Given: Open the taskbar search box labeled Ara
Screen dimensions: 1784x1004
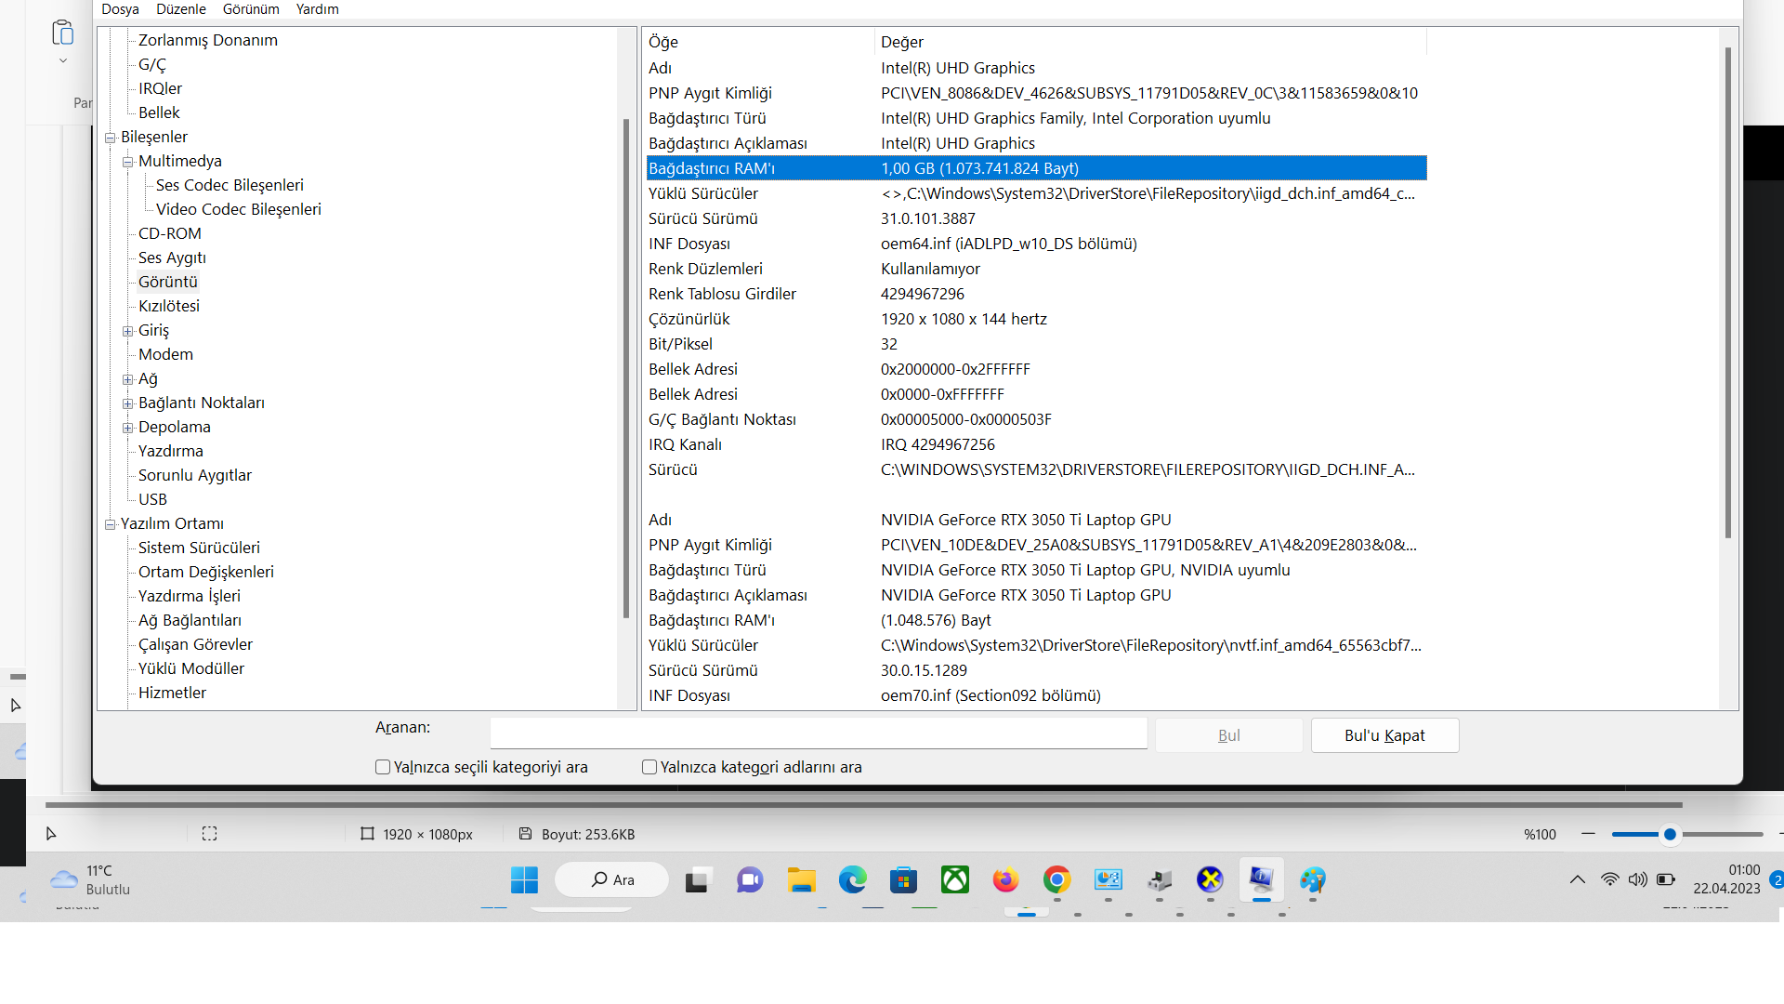Looking at the screenshot, I should click(611, 879).
